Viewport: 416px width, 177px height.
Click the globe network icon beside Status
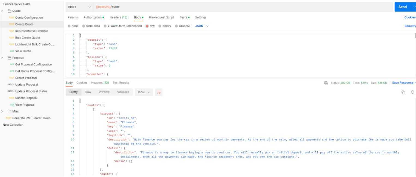[x=326, y=83]
